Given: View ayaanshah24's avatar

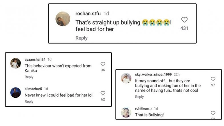Looking at the screenshot, I should 16,63.
